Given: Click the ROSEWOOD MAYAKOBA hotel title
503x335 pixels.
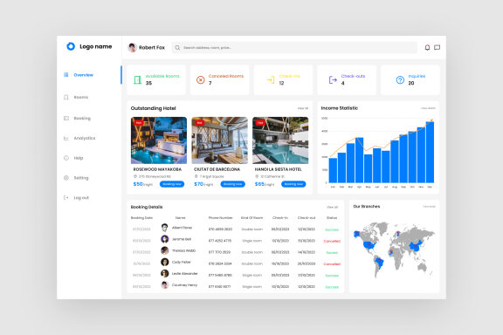Looking at the screenshot, I should 157,169.
